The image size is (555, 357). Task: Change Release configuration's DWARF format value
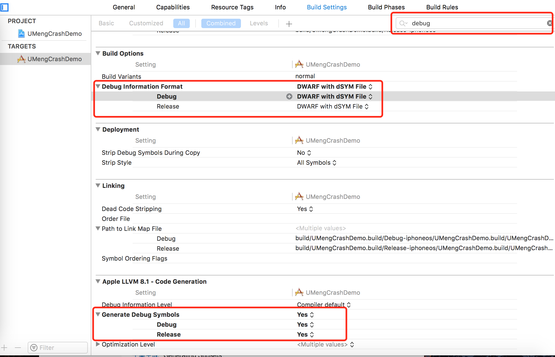(x=333, y=106)
